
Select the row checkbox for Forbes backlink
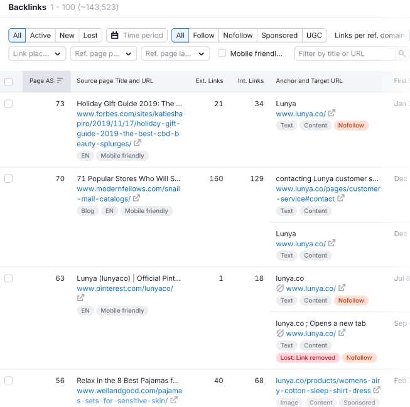pyautogui.click(x=8, y=104)
